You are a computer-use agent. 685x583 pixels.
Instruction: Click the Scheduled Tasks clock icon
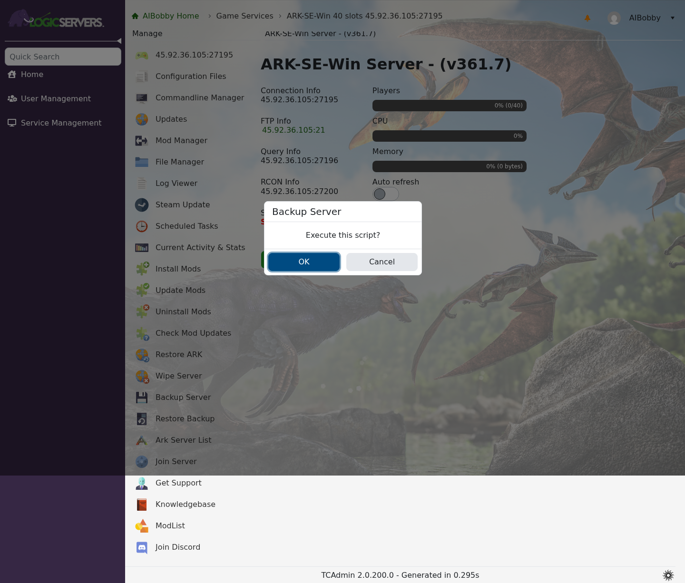(142, 226)
